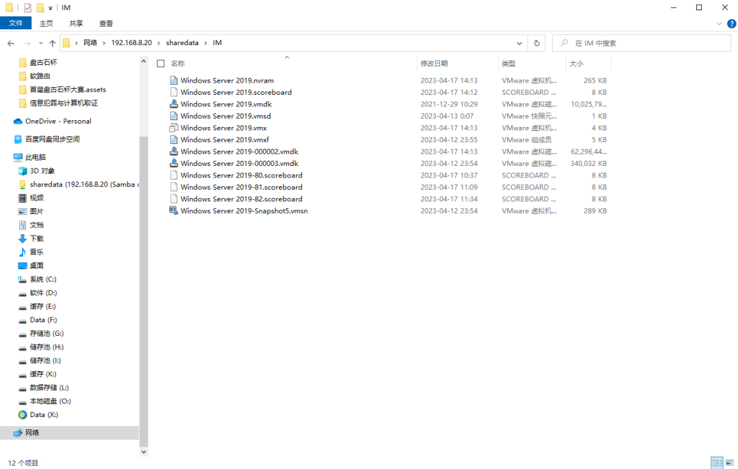This screenshot has width=738, height=469.
Task: Open 3D 对象 folder in sidebar
Action: coord(36,171)
